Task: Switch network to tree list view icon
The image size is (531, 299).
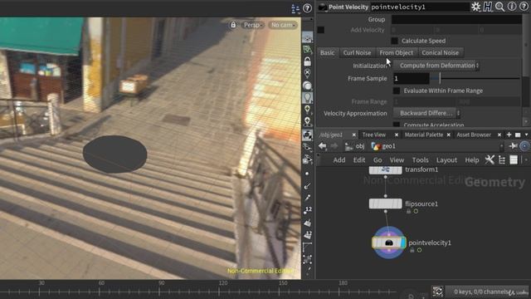Action: pyautogui.click(x=502, y=159)
